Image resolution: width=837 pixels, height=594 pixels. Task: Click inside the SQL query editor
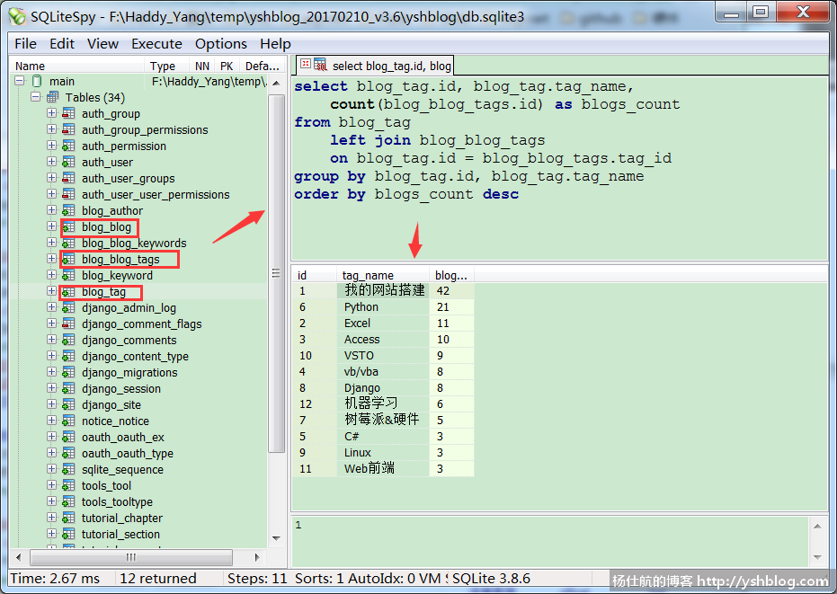tap(559, 168)
